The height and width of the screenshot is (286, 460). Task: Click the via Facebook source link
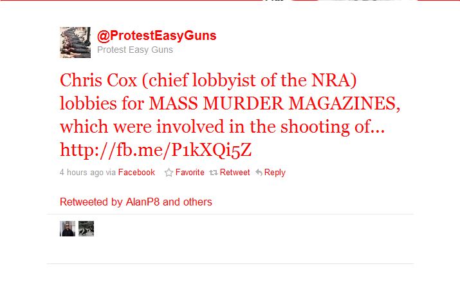136,173
